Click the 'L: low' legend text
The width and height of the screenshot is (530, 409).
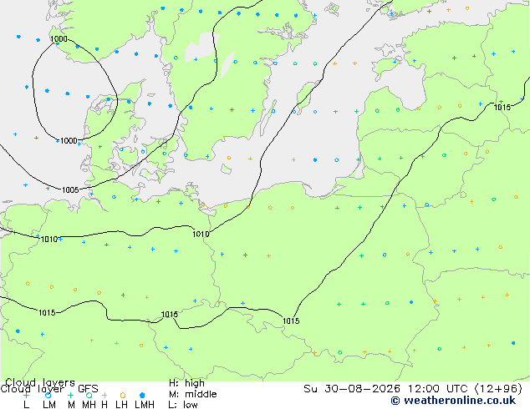click(x=183, y=405)
